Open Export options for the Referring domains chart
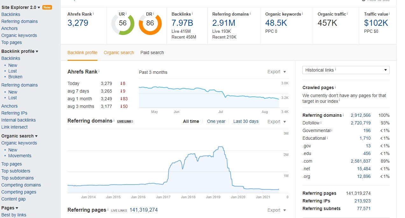 click(276, 122)
